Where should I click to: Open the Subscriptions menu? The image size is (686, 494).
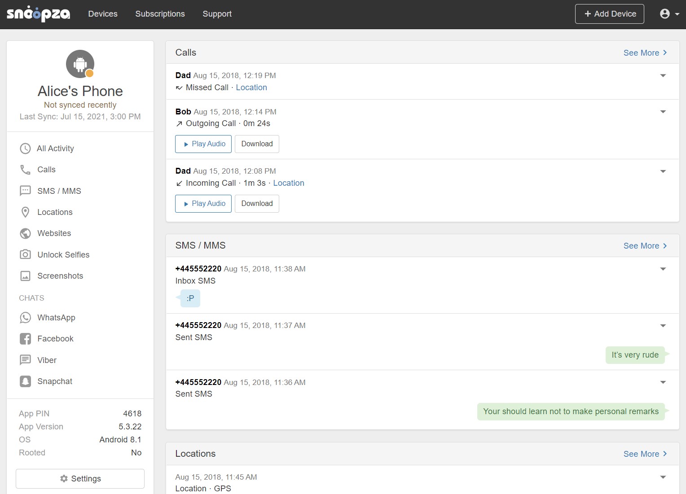[160, 14]
